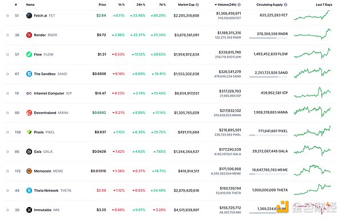This screenshot has width=343, height=219.
Task: Click the Render red logo icon
Action: (29, 35)
